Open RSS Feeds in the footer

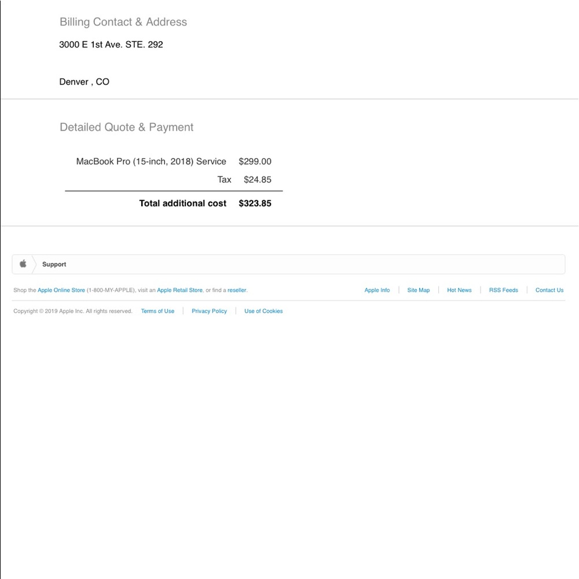point(504,290)
